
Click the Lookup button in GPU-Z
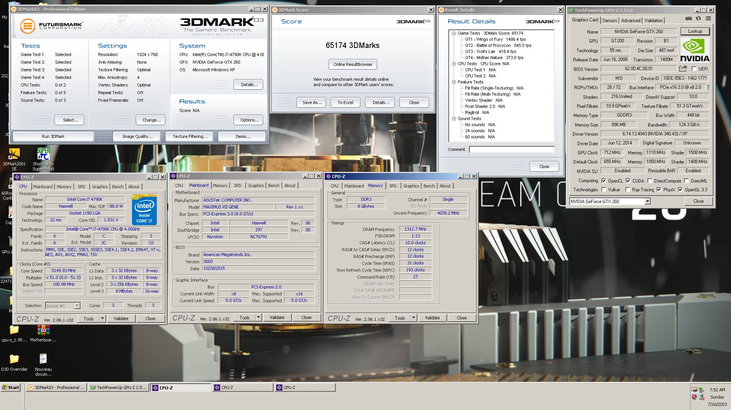click(695, 31)
